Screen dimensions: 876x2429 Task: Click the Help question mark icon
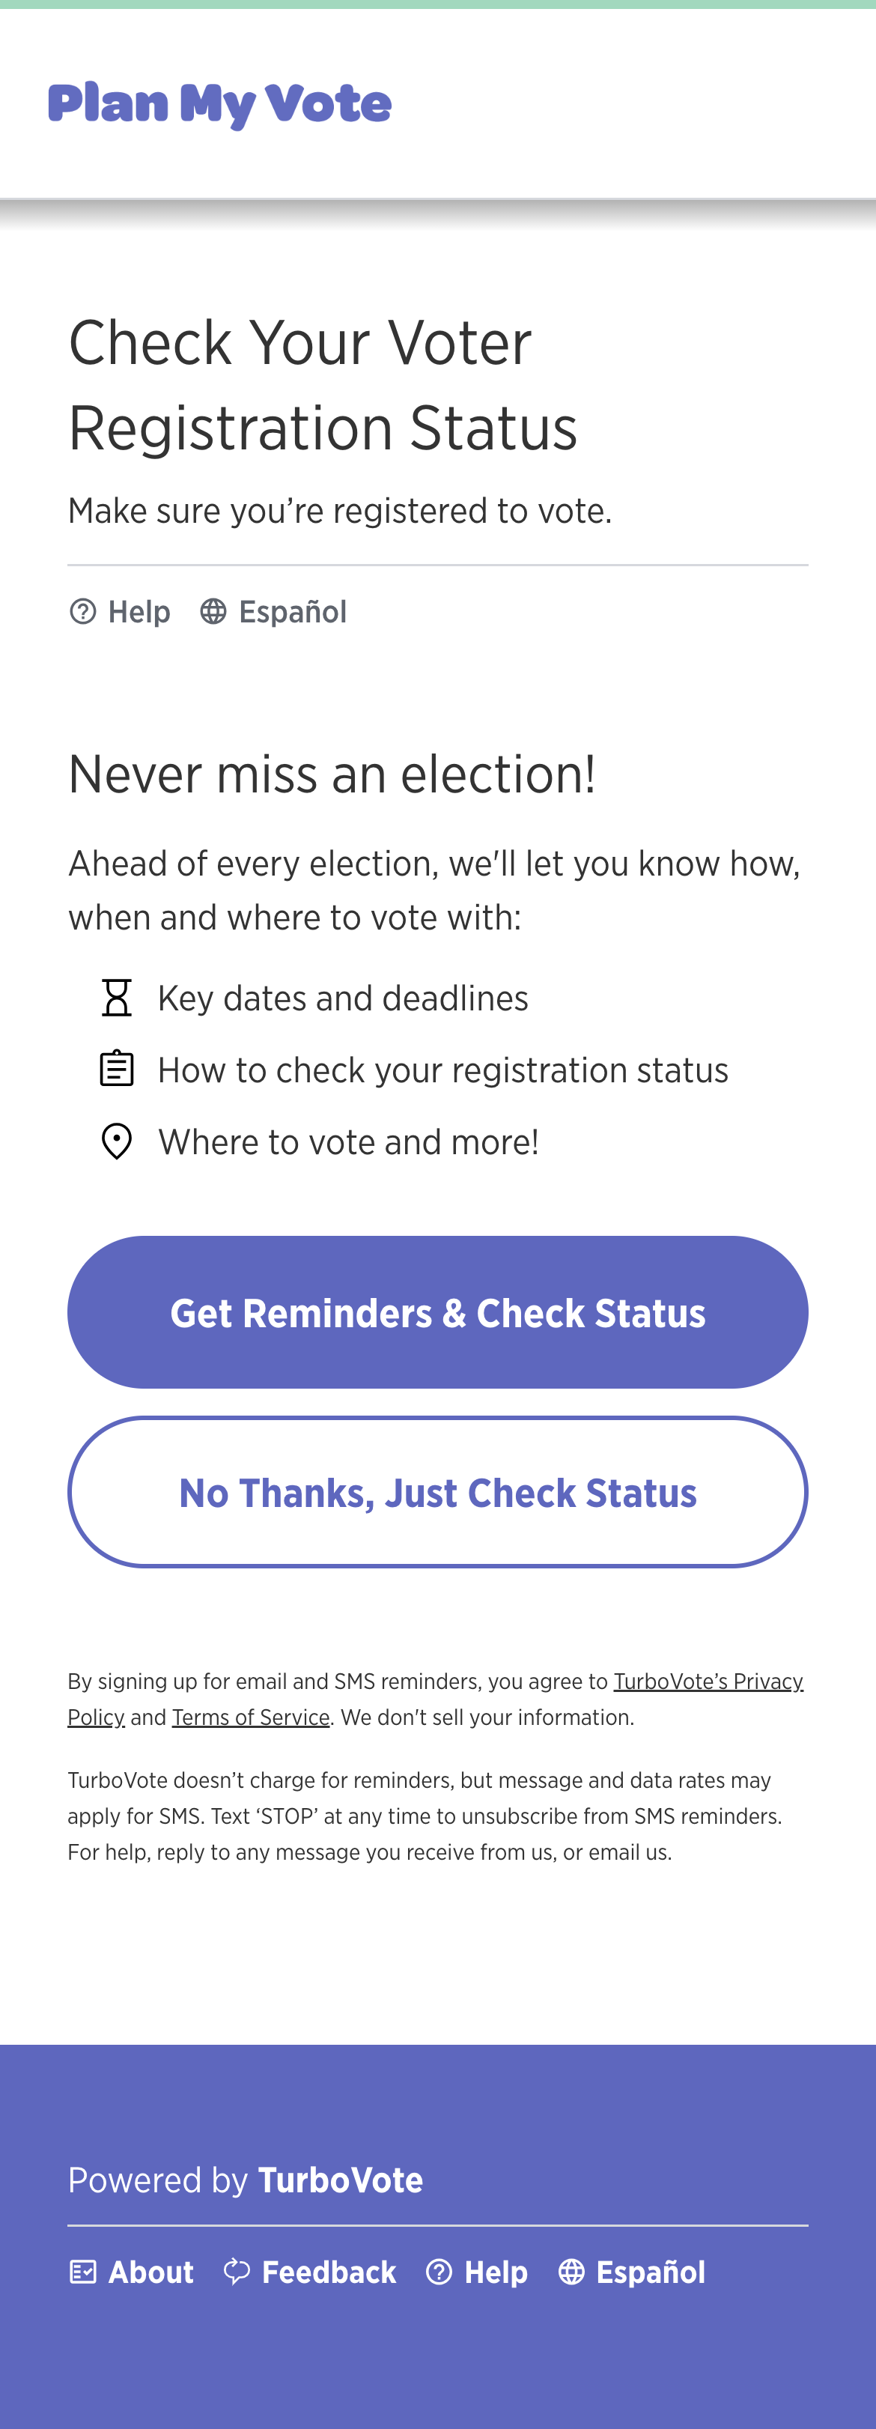pyautogui.click(x=83, y=611)
